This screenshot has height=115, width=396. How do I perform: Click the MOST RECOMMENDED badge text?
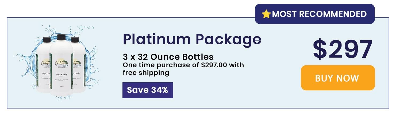(x=319, y=14)
